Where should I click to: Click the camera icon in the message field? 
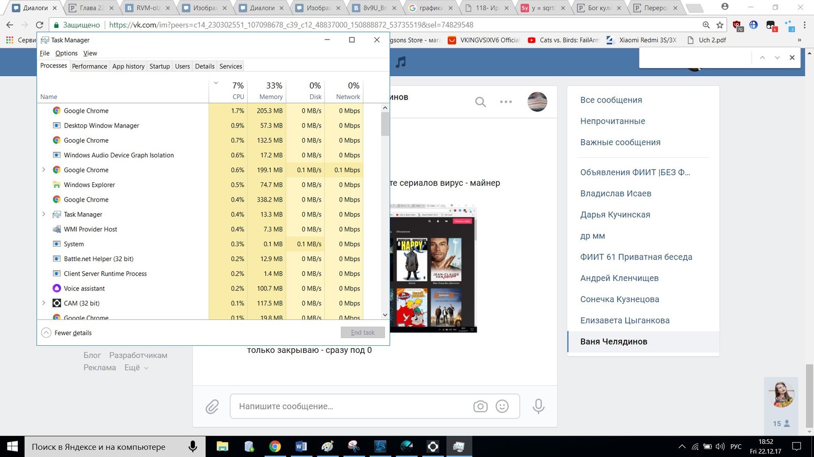pos(480,406)
